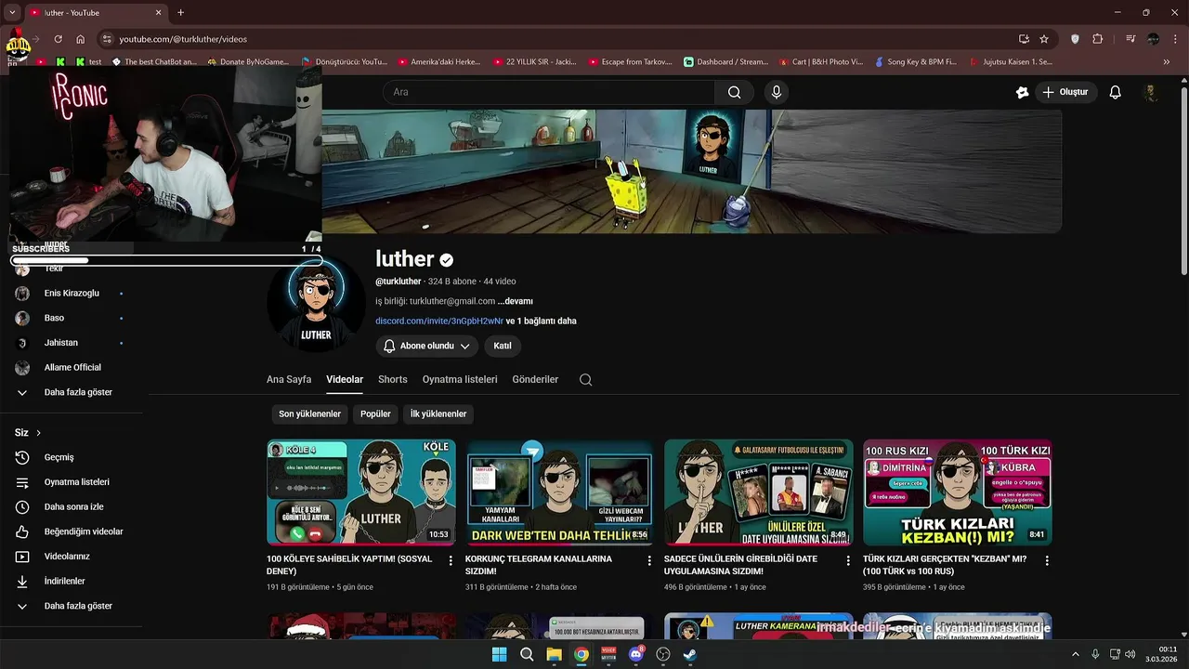Switch to the Shorts tab
This screenshot has width=1189, height=669.
tap(393, 379)
